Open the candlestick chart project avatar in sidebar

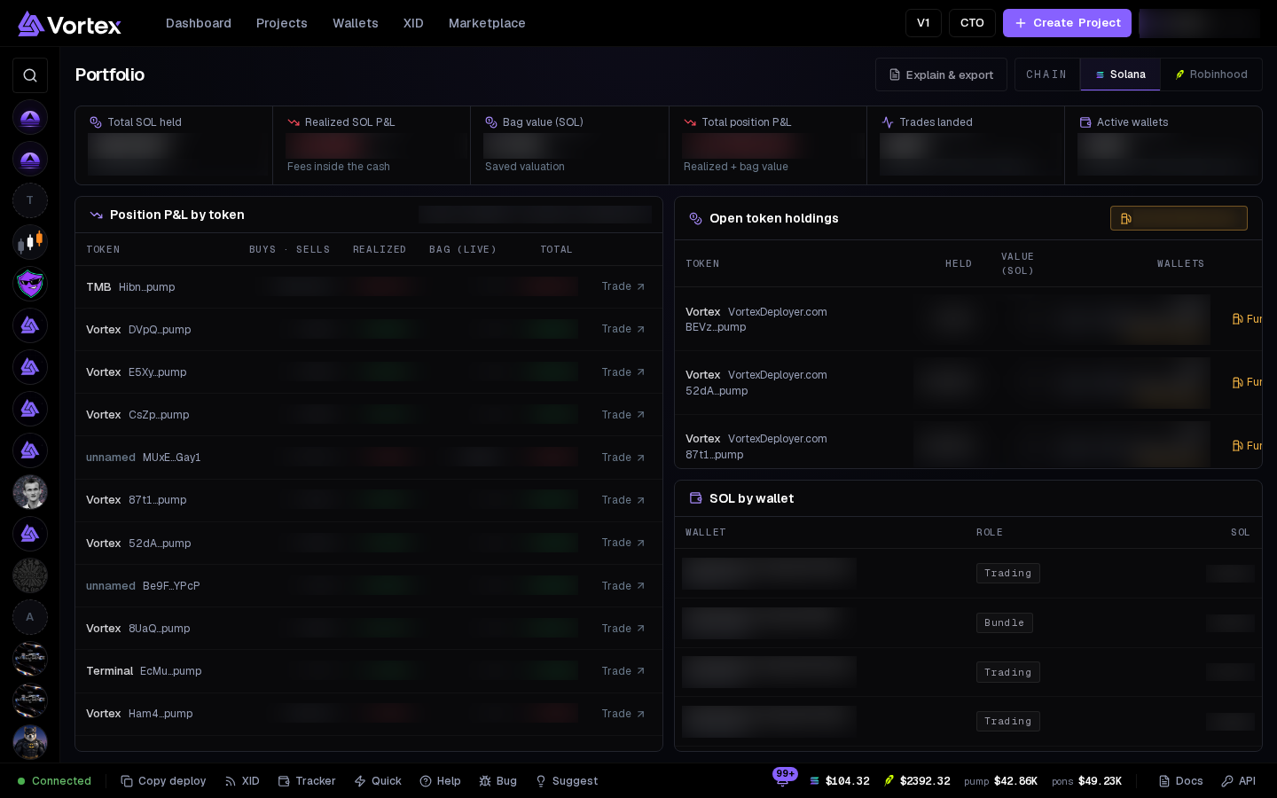pos(30,242)
